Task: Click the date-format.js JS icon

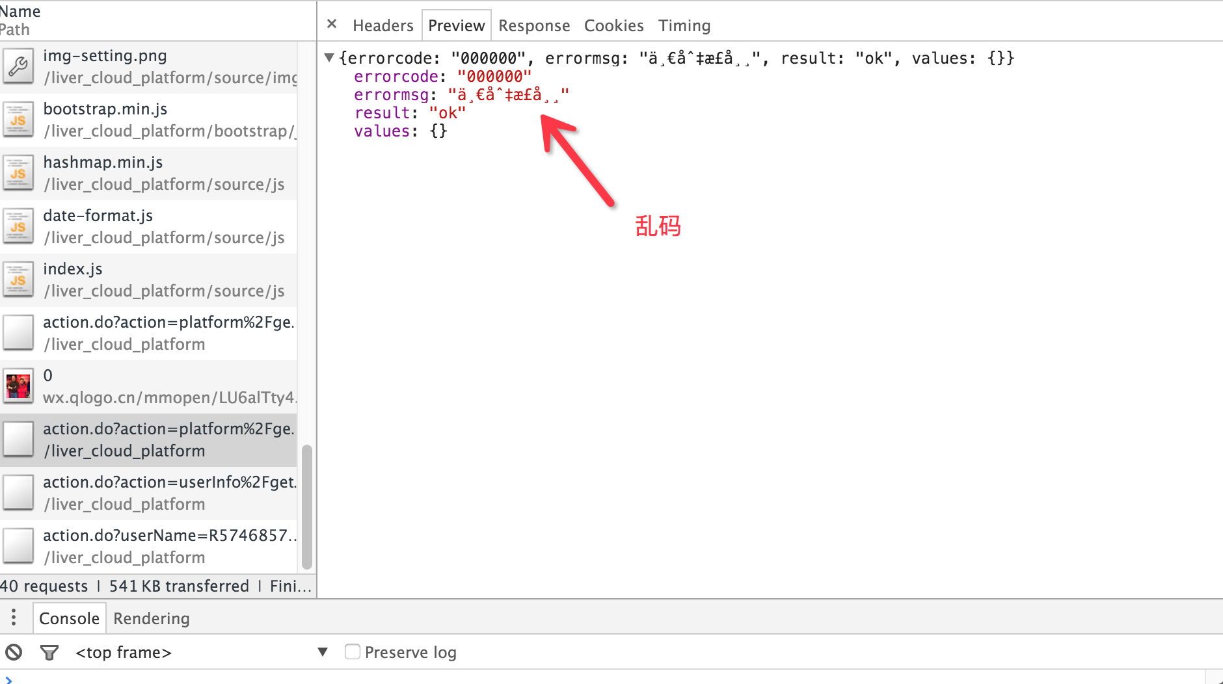Action: [18, 226]
